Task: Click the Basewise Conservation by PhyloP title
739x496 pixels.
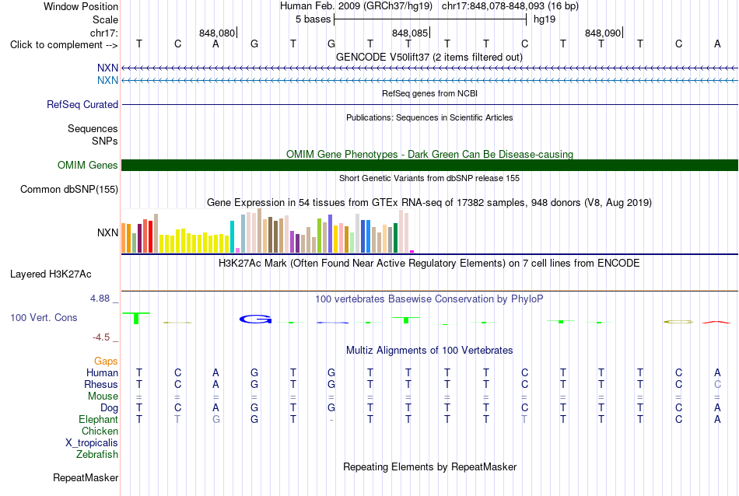Action: pyautogui.click(x=429, y=299)
